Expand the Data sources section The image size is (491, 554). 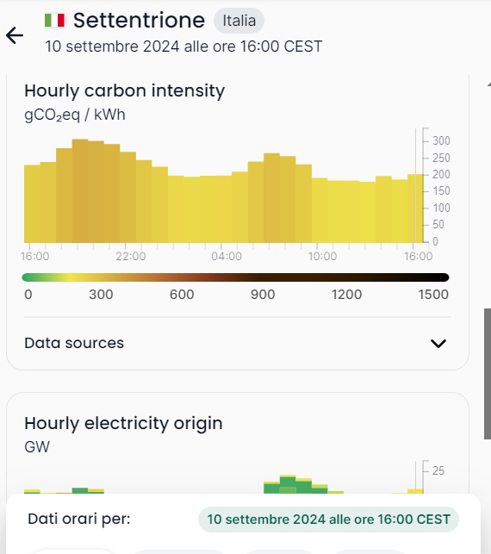[236, 343]
